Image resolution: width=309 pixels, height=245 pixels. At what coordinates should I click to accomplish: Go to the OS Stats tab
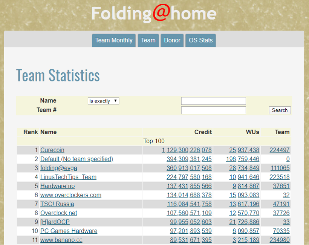point(200,40)
